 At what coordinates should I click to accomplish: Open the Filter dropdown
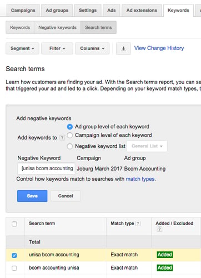point(57,48)
